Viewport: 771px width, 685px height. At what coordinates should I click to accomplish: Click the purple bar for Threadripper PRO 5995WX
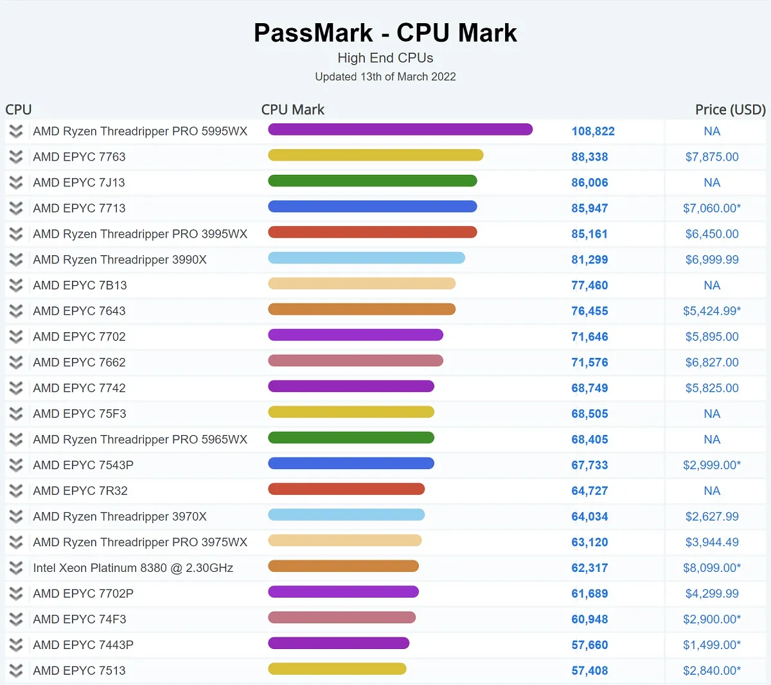pos(400,130)
